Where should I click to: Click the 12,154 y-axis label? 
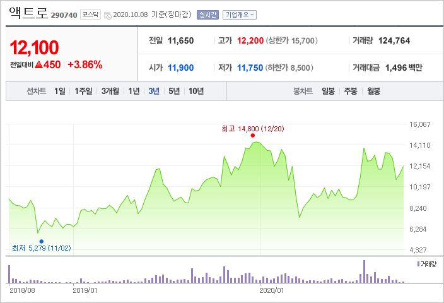point(419,166)
